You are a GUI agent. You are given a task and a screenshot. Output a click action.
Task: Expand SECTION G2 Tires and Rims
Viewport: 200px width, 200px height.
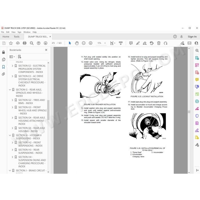click(x=12, y=100)
